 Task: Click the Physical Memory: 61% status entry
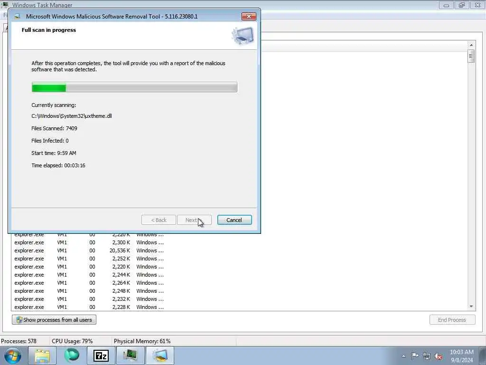[x=142, y=341]
